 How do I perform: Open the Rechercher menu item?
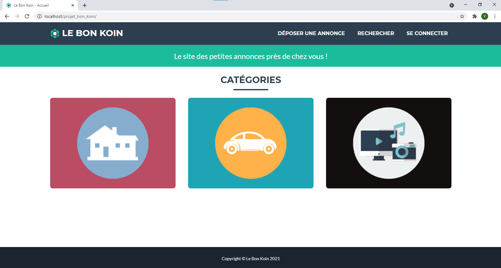tap(376, 33)
